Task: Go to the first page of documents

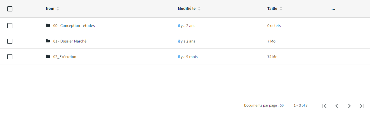Action: [x=324, y=106]
